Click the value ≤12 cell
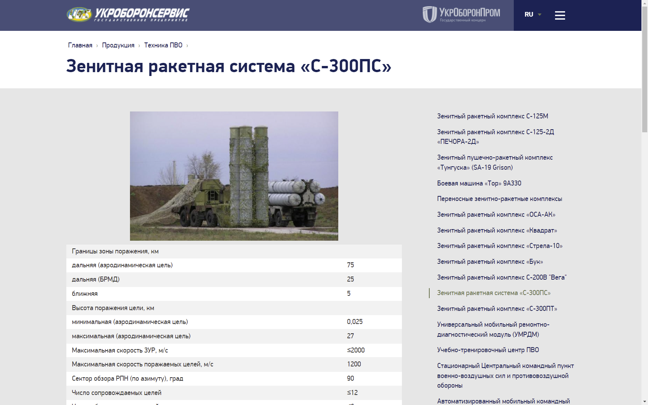This screenshot has width=648, height=405. pos(352,393)
